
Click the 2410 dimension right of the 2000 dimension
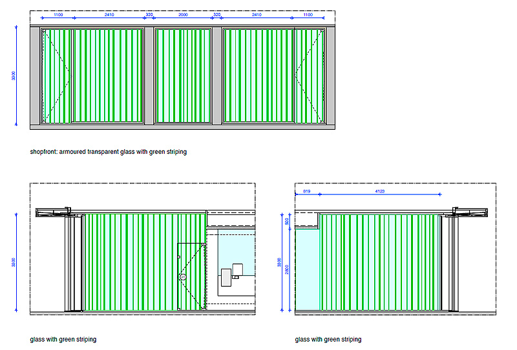[257, 15]
